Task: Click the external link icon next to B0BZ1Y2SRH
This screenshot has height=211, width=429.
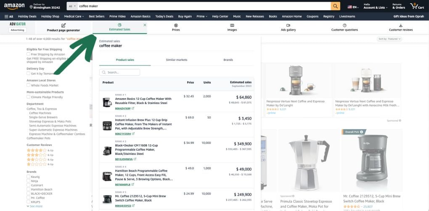Action: click(133, 134)
